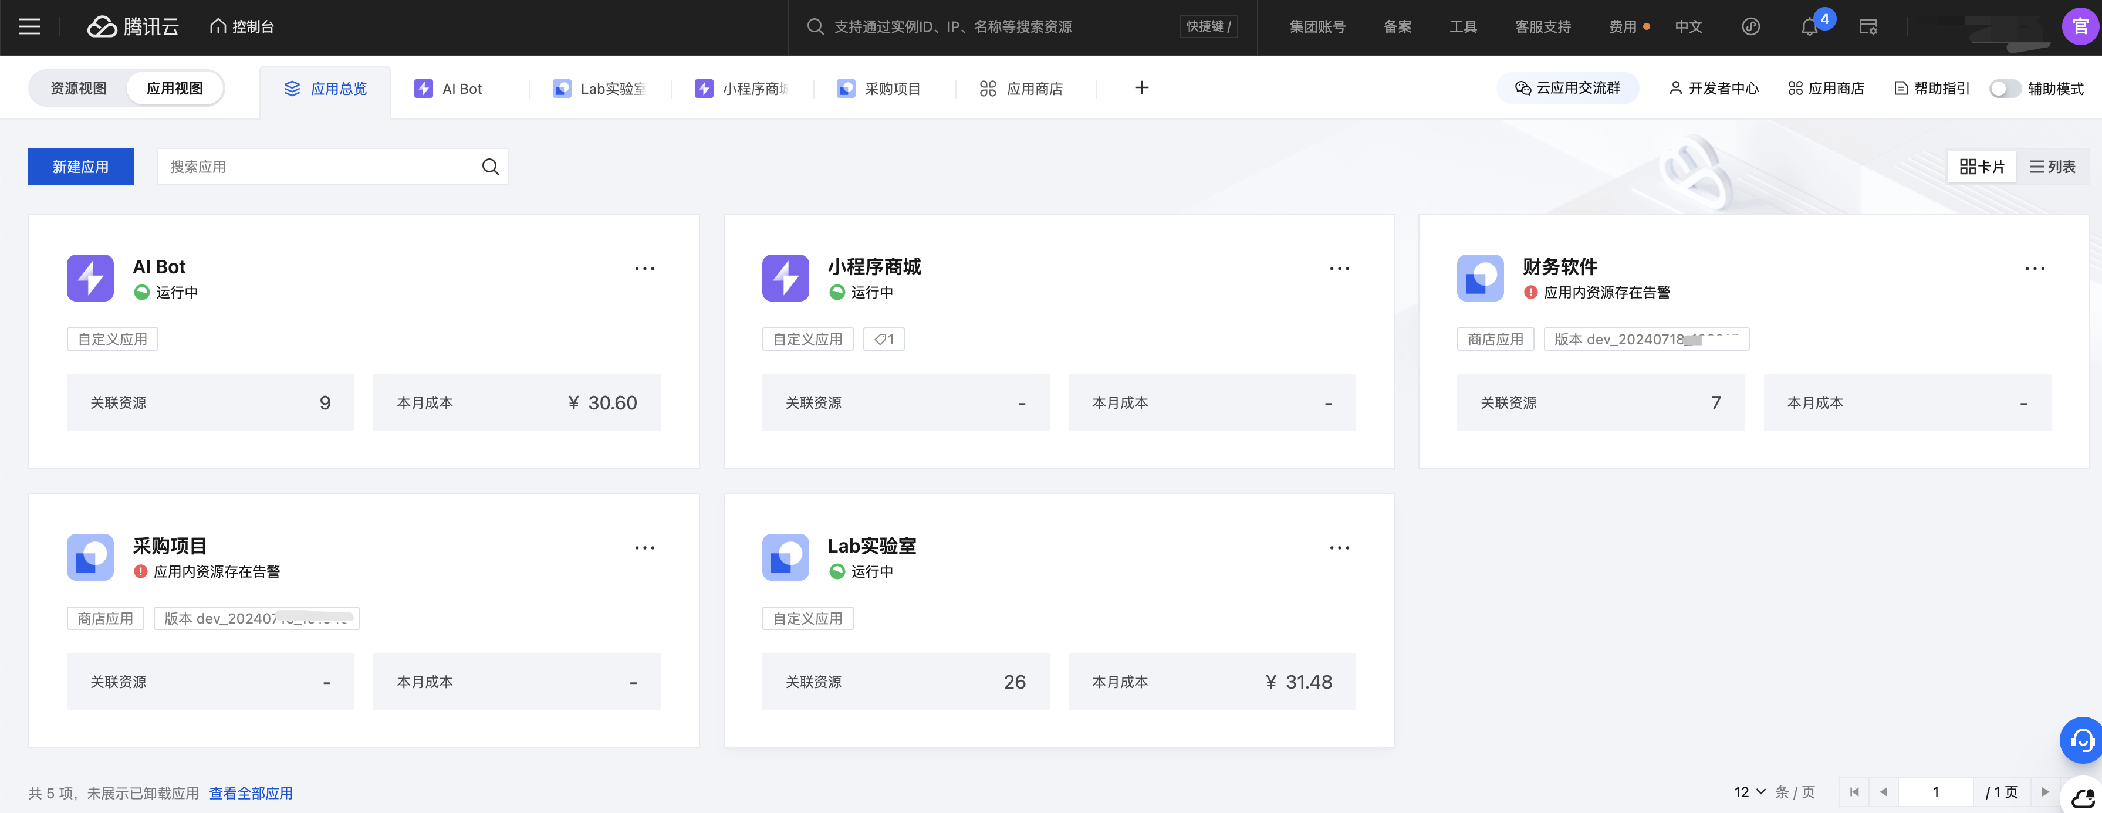This screenshot has width=2102, height=813.
Task: Click the search magnifier in top bar
Action: 815,27
